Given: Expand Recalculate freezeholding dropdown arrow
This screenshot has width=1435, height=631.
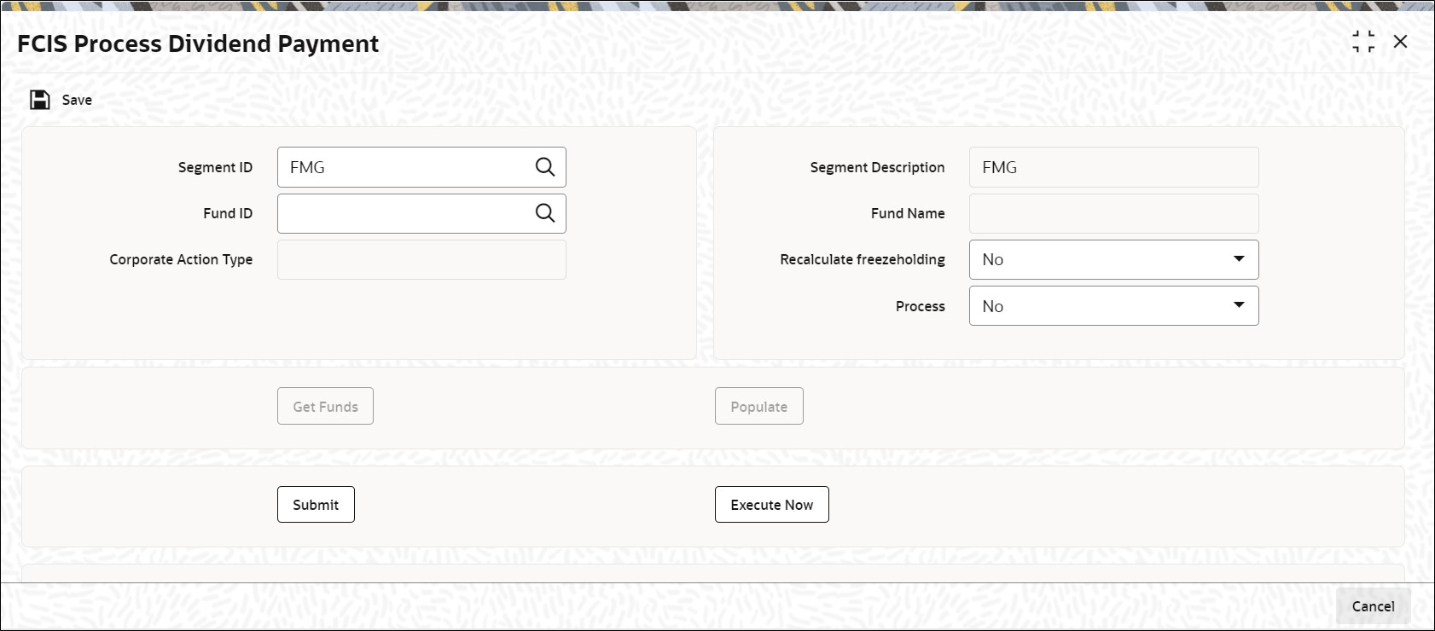Looking at the screenshot, I should tap(1239, 259).
